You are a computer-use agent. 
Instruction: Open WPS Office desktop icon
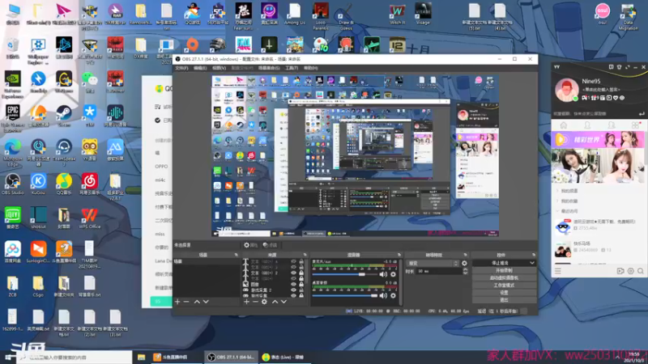(x=89, y=218)
